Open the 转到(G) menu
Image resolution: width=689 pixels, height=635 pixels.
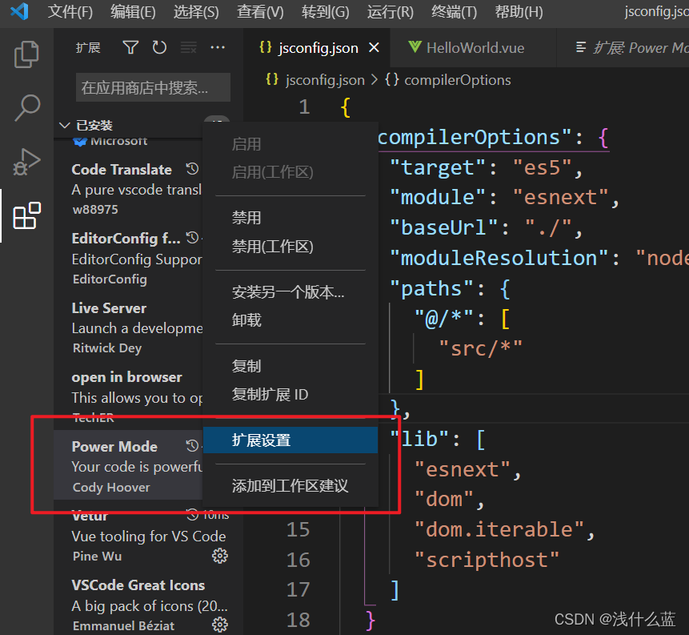(x=325, y=12)
